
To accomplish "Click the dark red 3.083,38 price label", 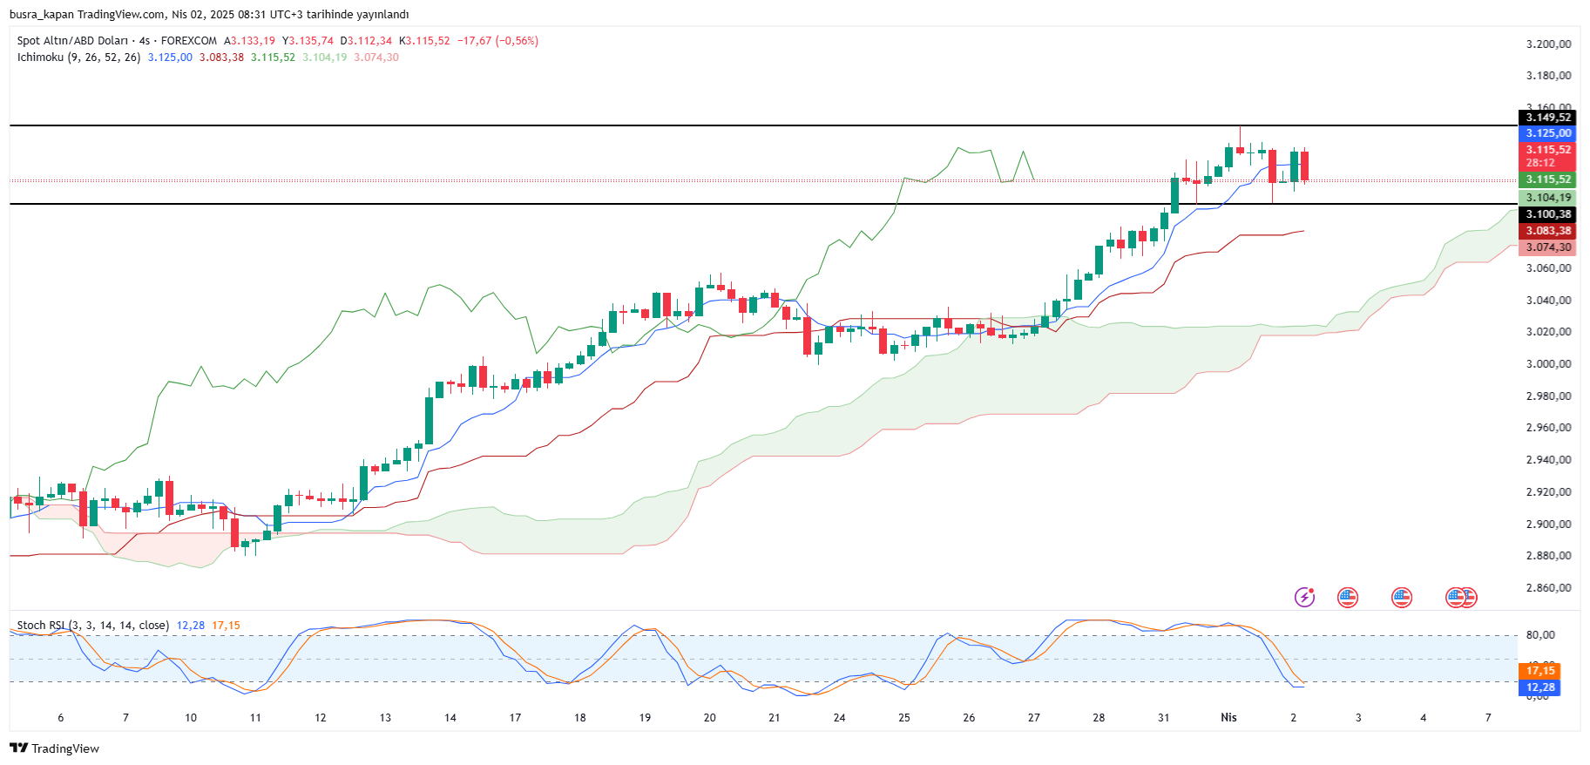I will coord(1548,231).
